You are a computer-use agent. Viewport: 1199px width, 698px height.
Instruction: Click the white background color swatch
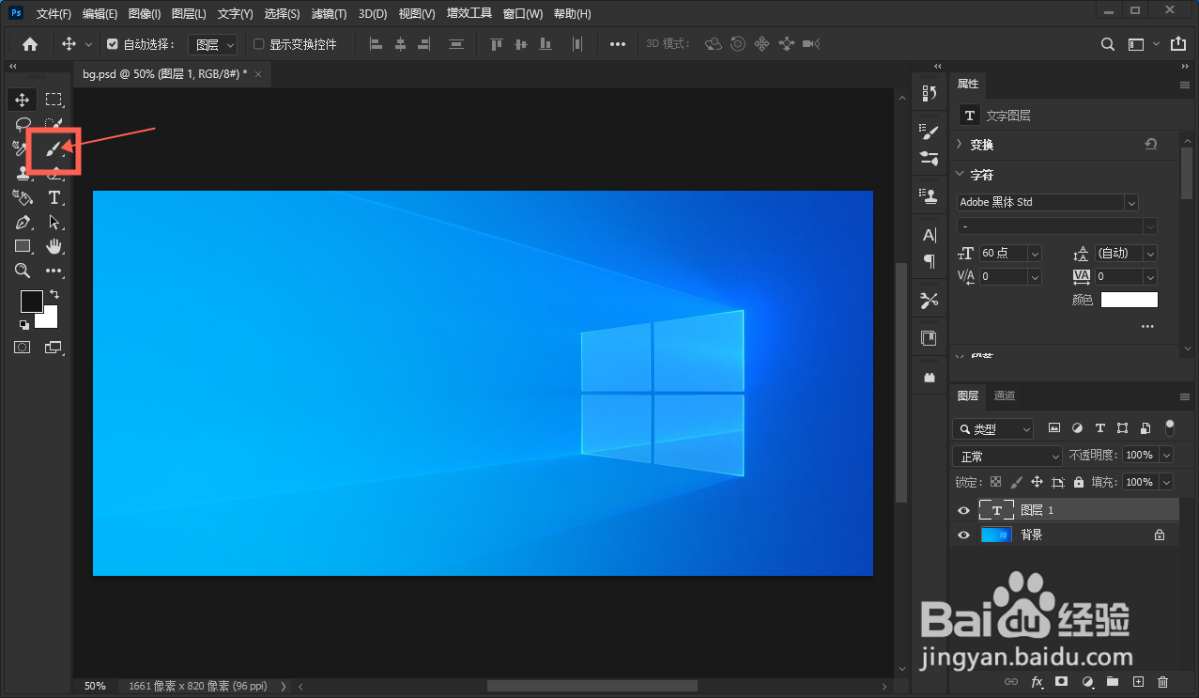click(49, 319)
